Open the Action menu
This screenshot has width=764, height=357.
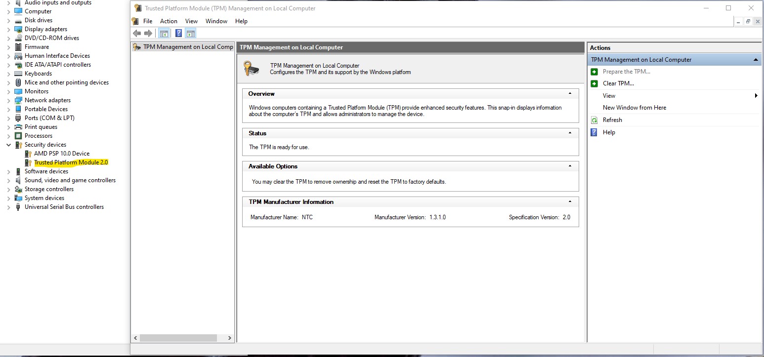pos(169,21)
